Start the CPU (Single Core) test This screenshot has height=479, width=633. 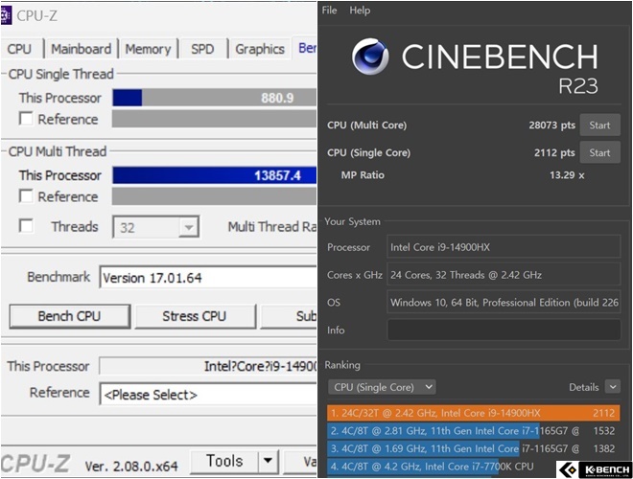599,152
